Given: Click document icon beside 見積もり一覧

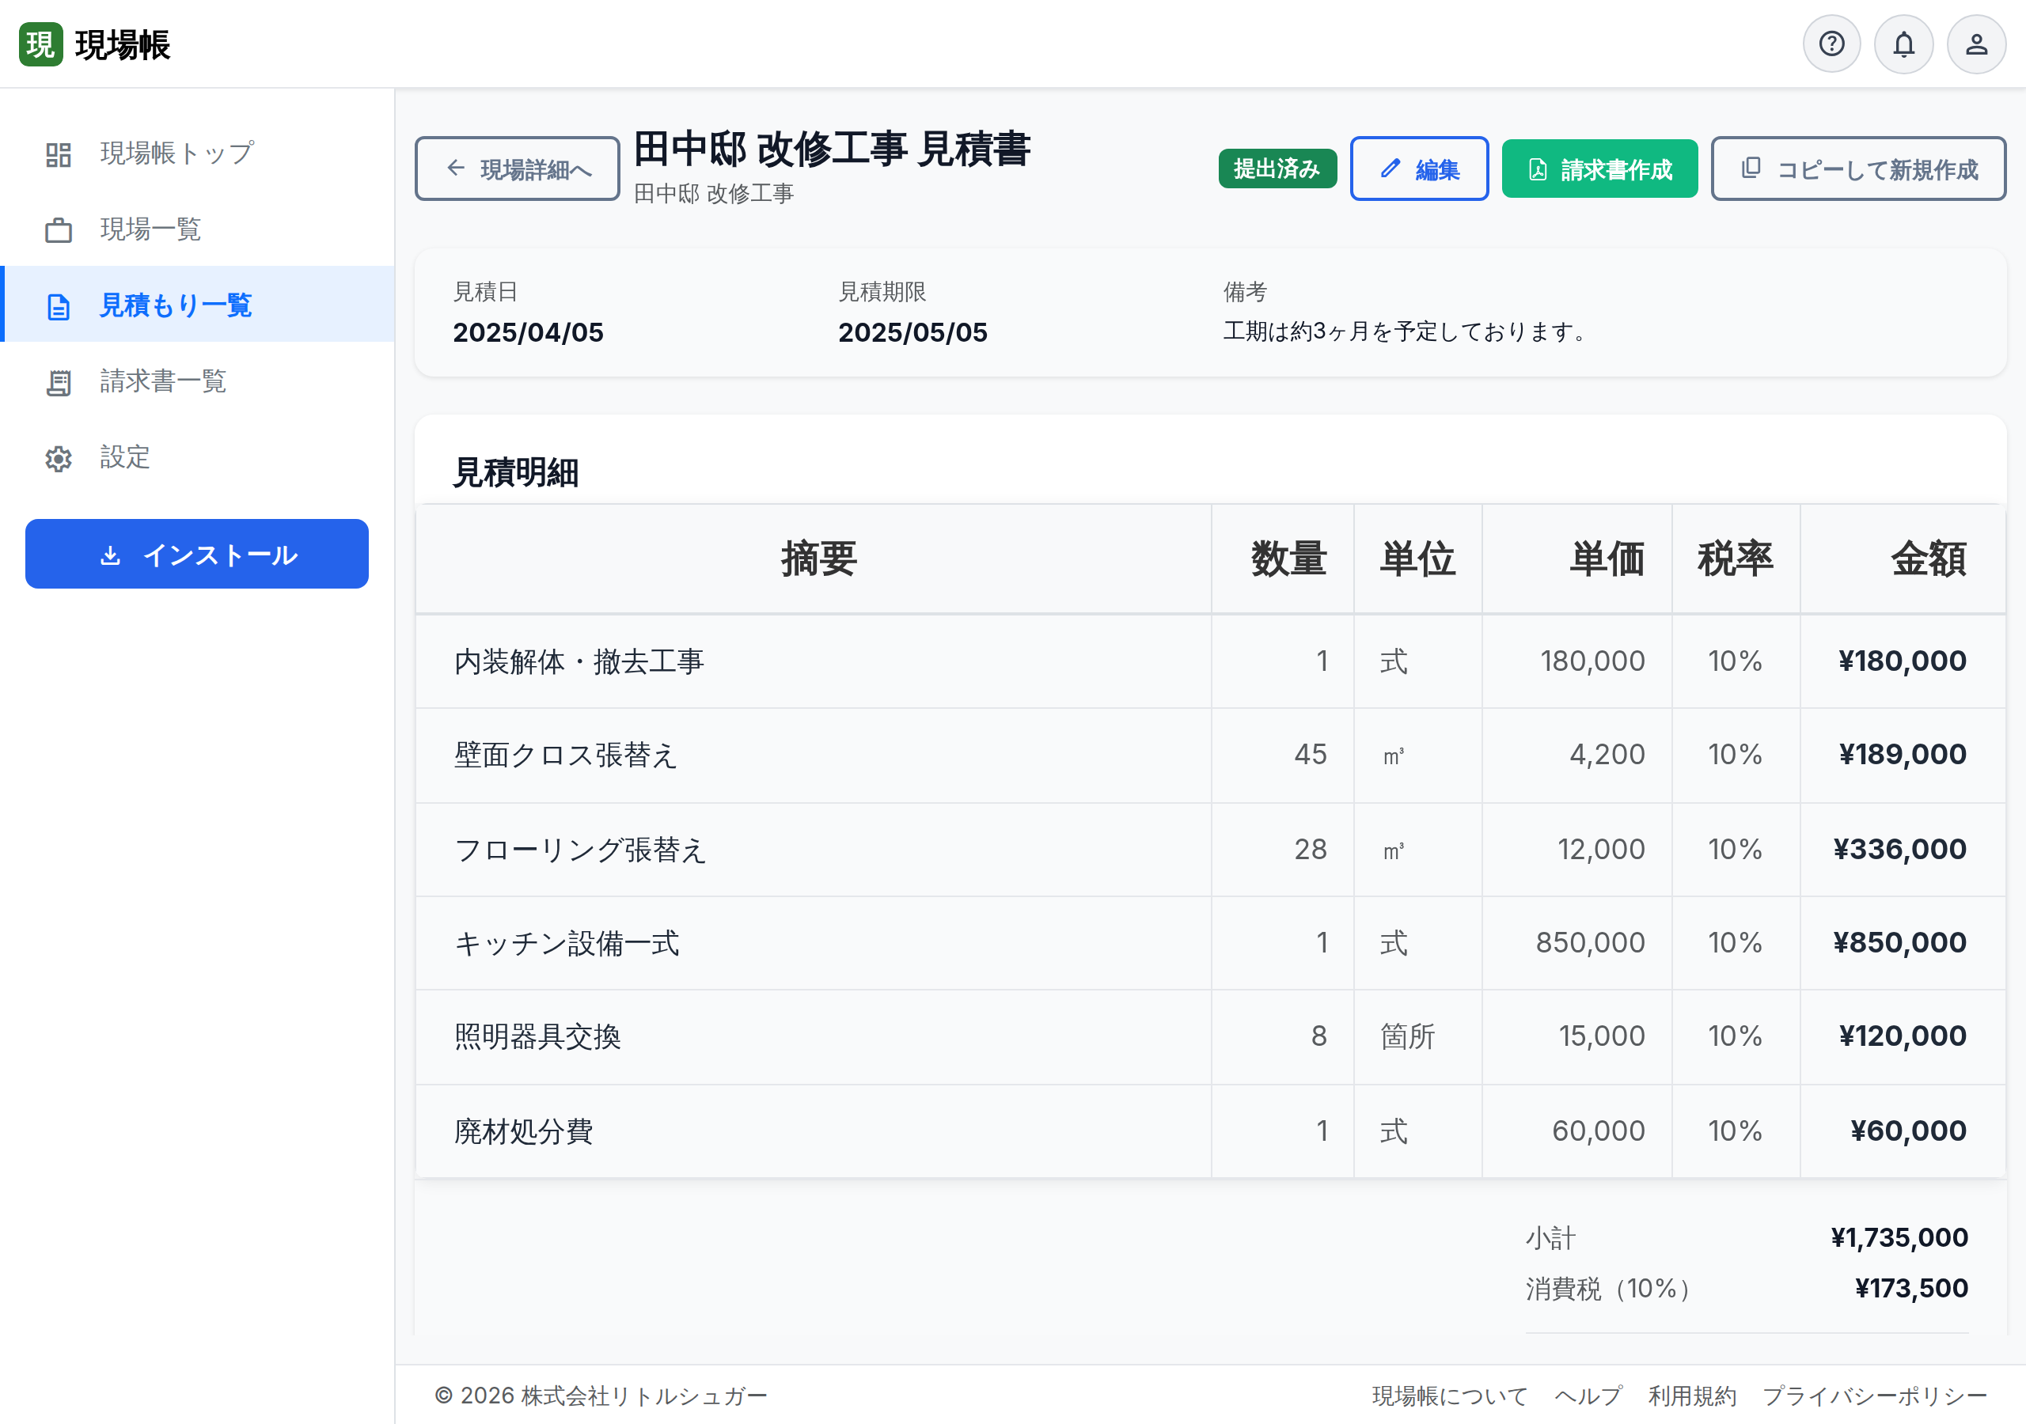Looking at the screenshot, I should tap(59, 306).
